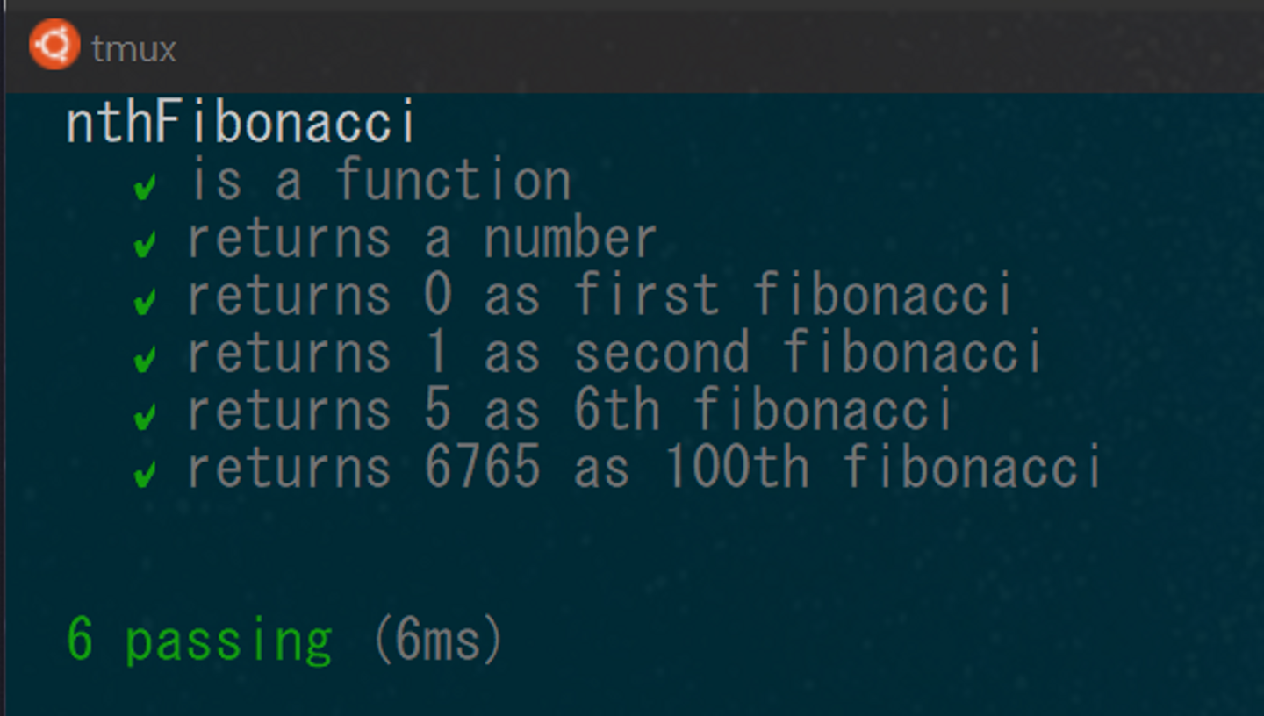
Task: Click the word "100th" in the test output
Action: [736, 468]
